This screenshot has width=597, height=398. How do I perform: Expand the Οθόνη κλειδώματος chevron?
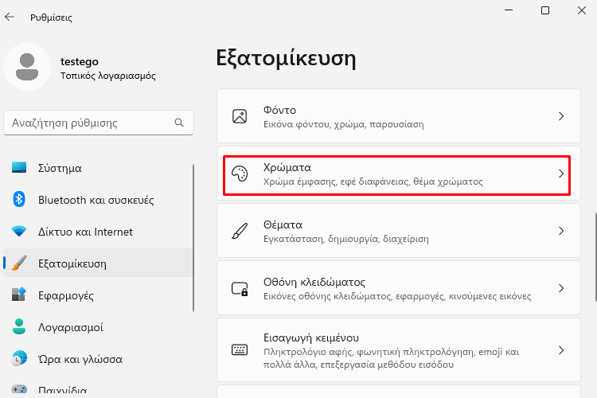pyautogui.click(x=561, y=288)
